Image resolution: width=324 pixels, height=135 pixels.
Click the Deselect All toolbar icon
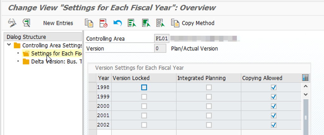(x=161, y=23)
